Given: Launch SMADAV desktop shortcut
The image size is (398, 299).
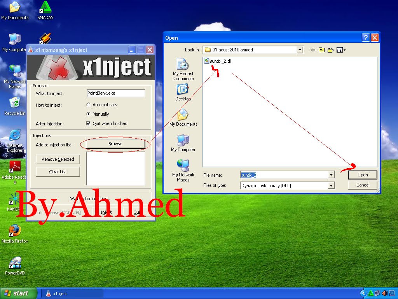Looking at the screenshot, I should [45, 10].
